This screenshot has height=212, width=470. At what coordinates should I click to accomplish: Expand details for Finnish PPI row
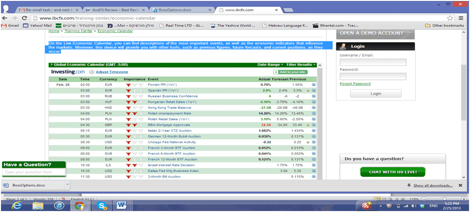[x=313, y=85]
